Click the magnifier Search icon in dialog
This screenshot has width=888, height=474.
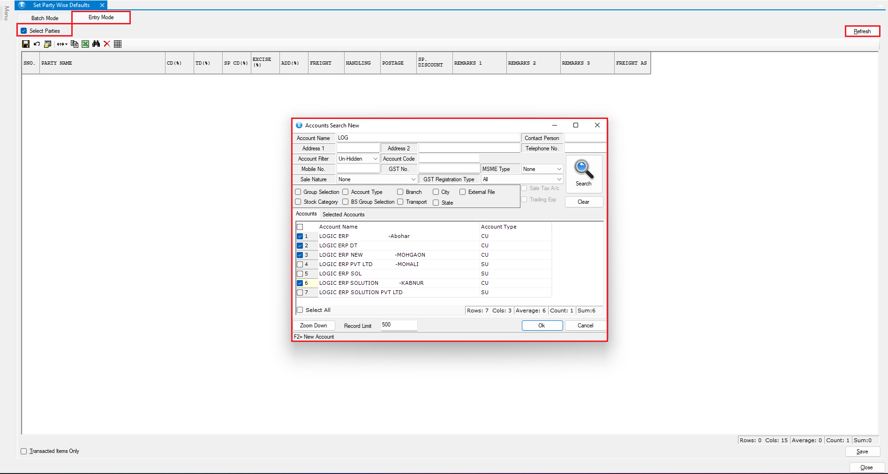[x=583, y=170]
